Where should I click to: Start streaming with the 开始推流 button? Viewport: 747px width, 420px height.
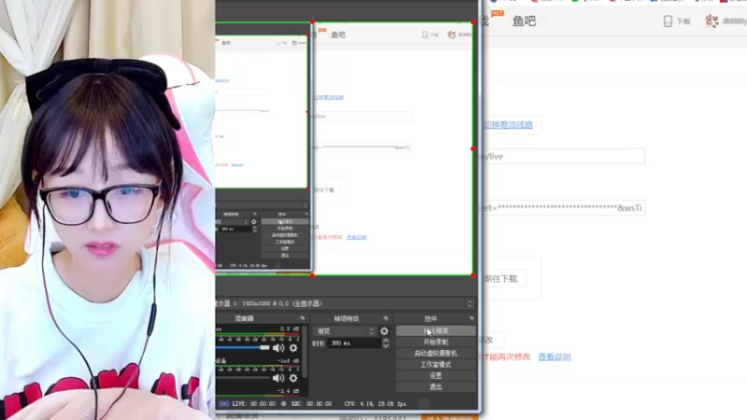click(435, 330)
